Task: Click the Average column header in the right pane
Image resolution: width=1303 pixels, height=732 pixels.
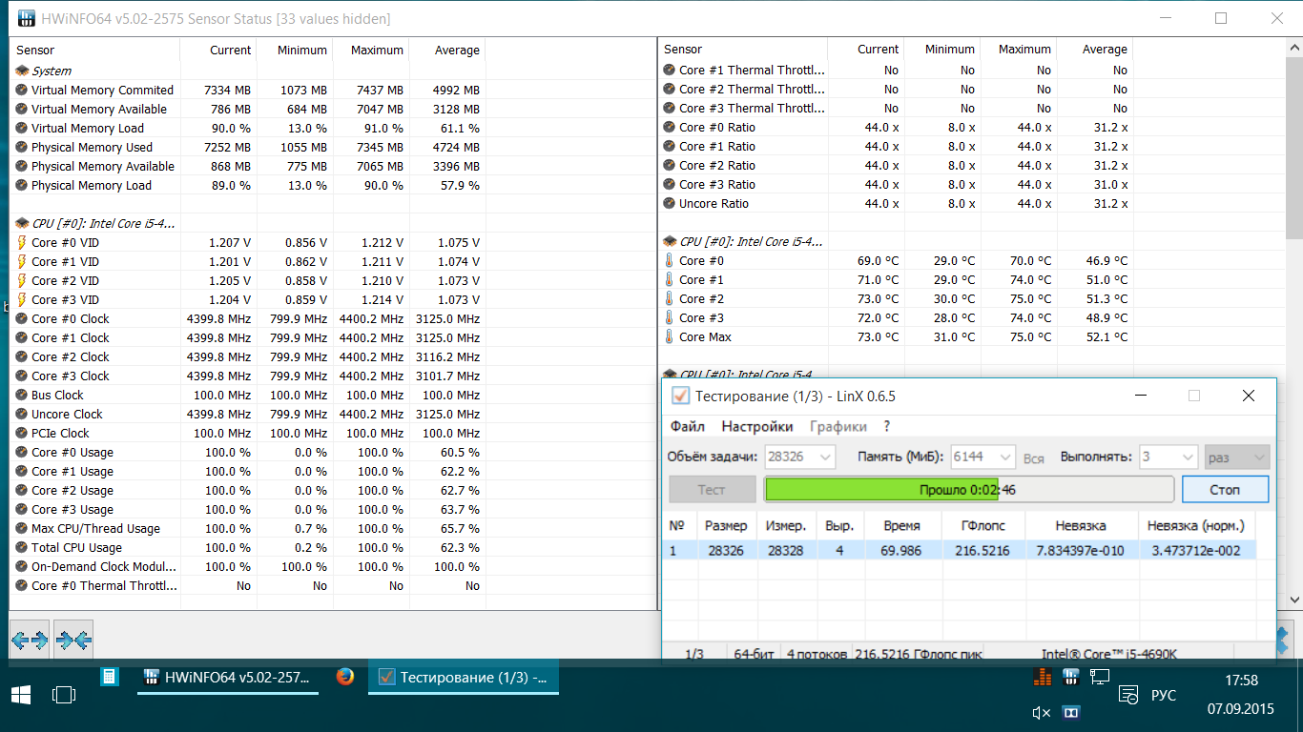Action: click(1095, 50)
